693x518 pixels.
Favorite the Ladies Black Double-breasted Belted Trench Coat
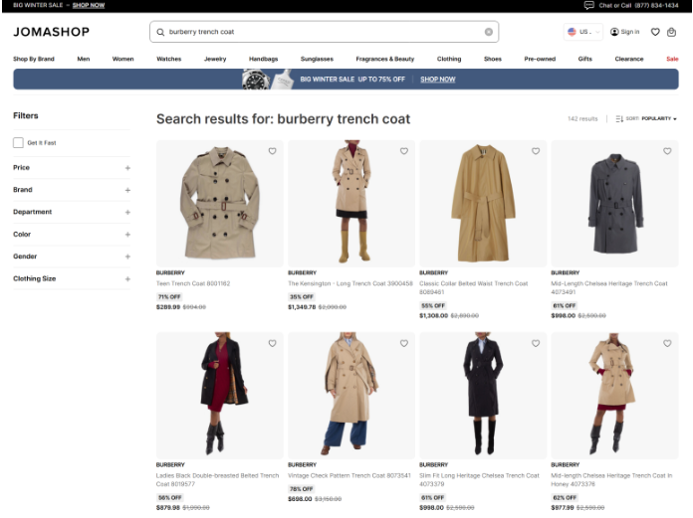tap(272, 343)
